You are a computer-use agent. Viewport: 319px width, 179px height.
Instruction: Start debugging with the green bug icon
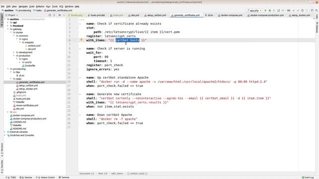pos(270,10)
